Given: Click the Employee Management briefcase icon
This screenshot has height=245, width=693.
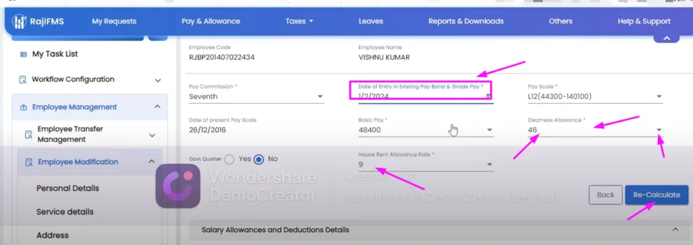Looking at the screenshot, I should [x=24, y=107].
